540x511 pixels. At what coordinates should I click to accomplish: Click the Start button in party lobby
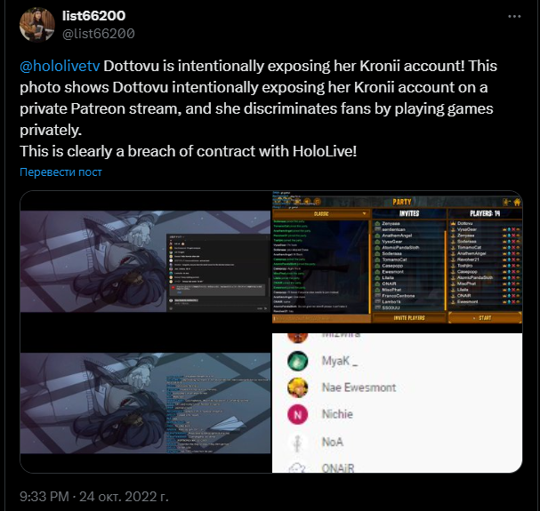(x=485, y=318)
